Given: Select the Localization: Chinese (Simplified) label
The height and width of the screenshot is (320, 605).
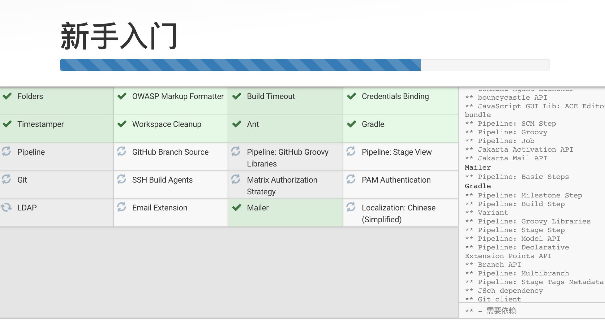Looking at the screenshot, I should point(399,214).
